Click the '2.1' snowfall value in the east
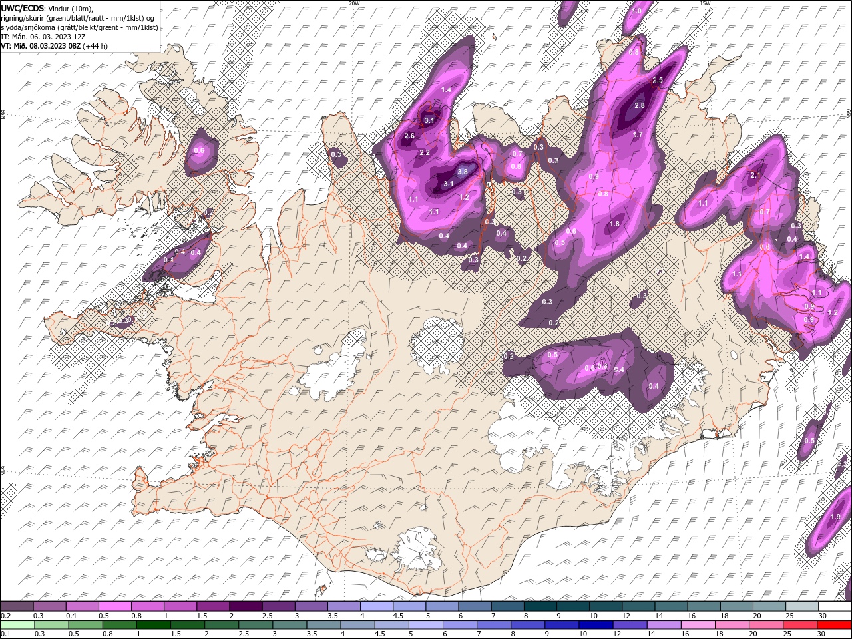Image resolution: width=852 pixels, height=639 pixels. (755, 176)
